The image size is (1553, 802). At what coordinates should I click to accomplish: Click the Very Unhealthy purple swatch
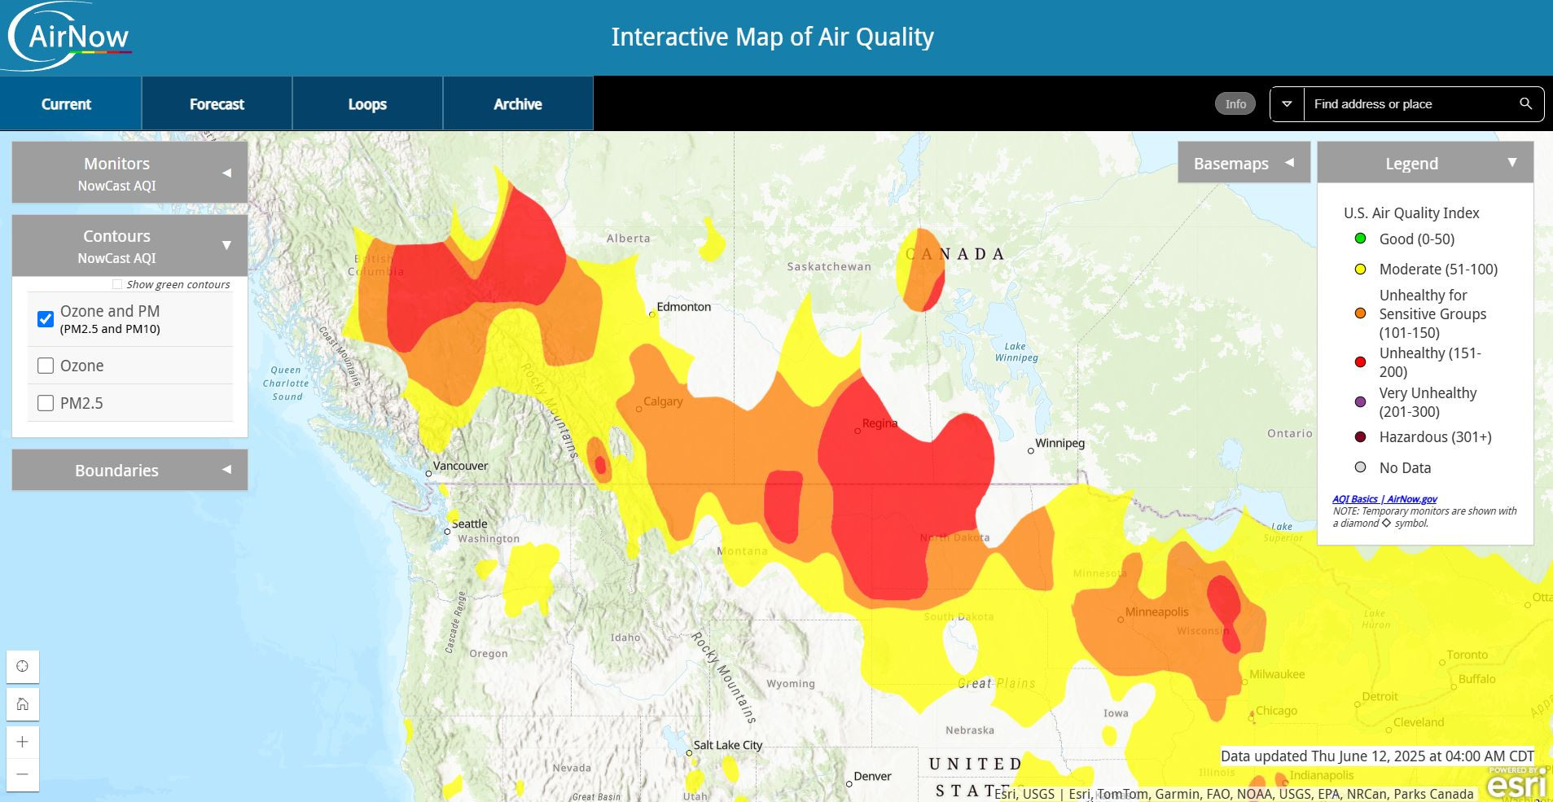coord(1360,401)
